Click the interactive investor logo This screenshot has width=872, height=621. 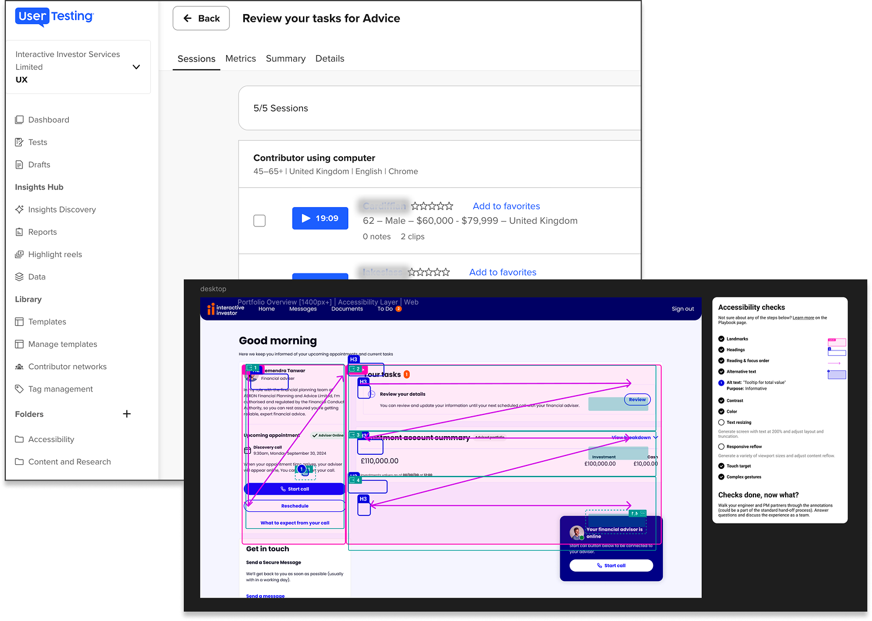225,310
